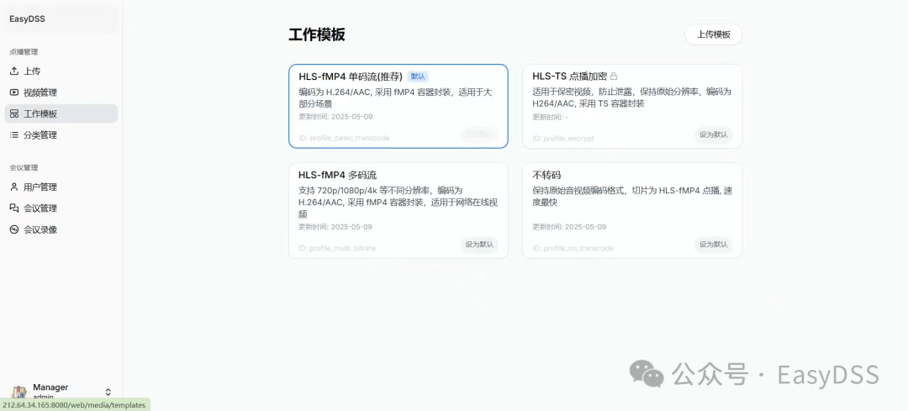Click the lock icon beside HLS-TS 点播加密
This screenshot has height=411, width=908.
pos(614,76)
